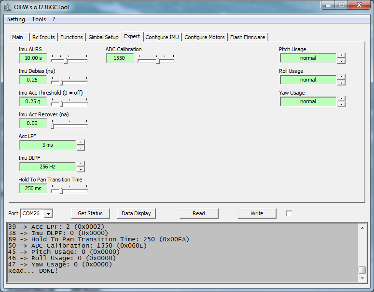Click the ADC Calibration value field
Screen dimensions: 374x292
120,58
